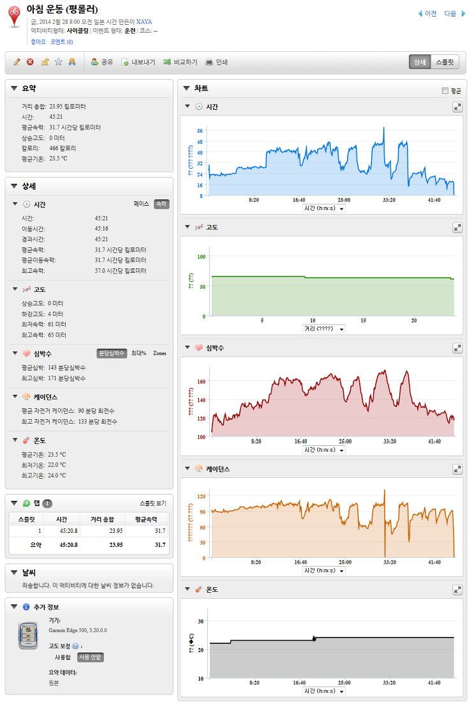Open x-axis dropdown under temperature chart
The height and width of the screenshot is (706, 472).
[x=323, y=691]
